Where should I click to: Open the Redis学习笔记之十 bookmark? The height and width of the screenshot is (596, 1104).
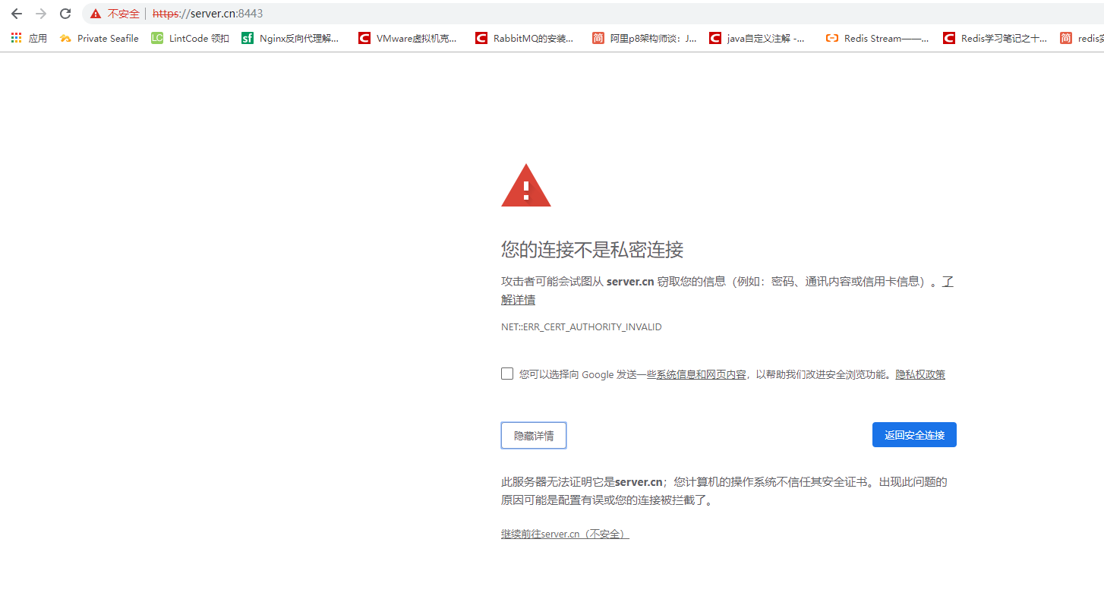coord(996,38)
